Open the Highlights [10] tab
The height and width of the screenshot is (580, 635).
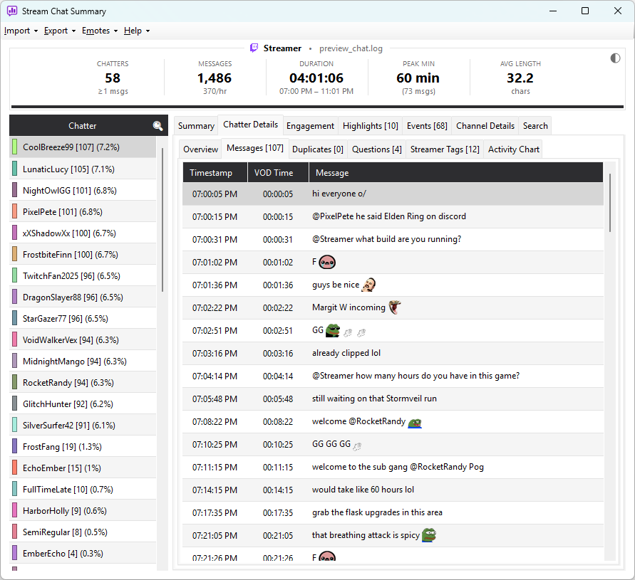(370, 126)
